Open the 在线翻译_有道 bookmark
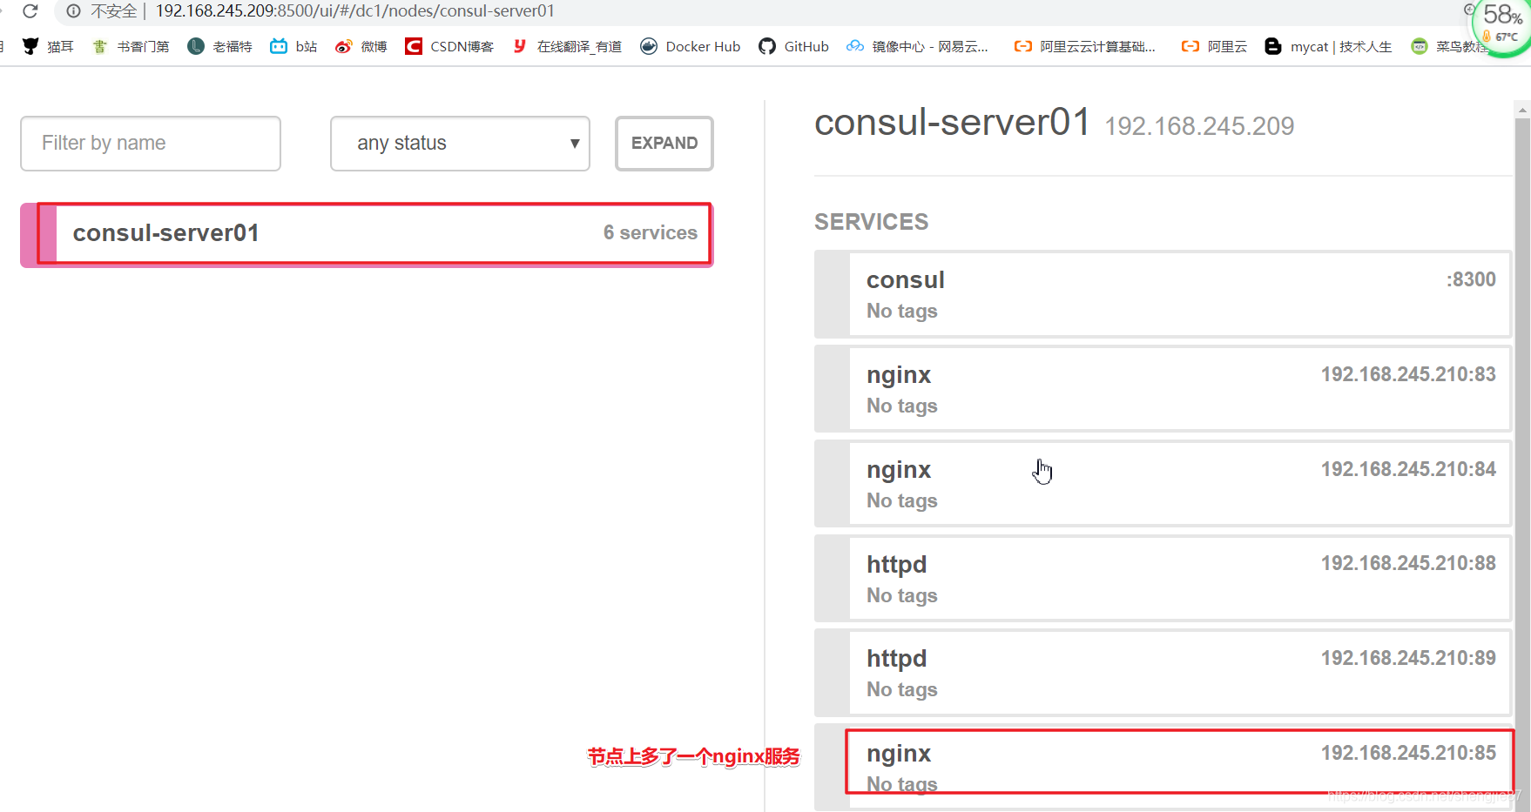 tap(567, 46)
